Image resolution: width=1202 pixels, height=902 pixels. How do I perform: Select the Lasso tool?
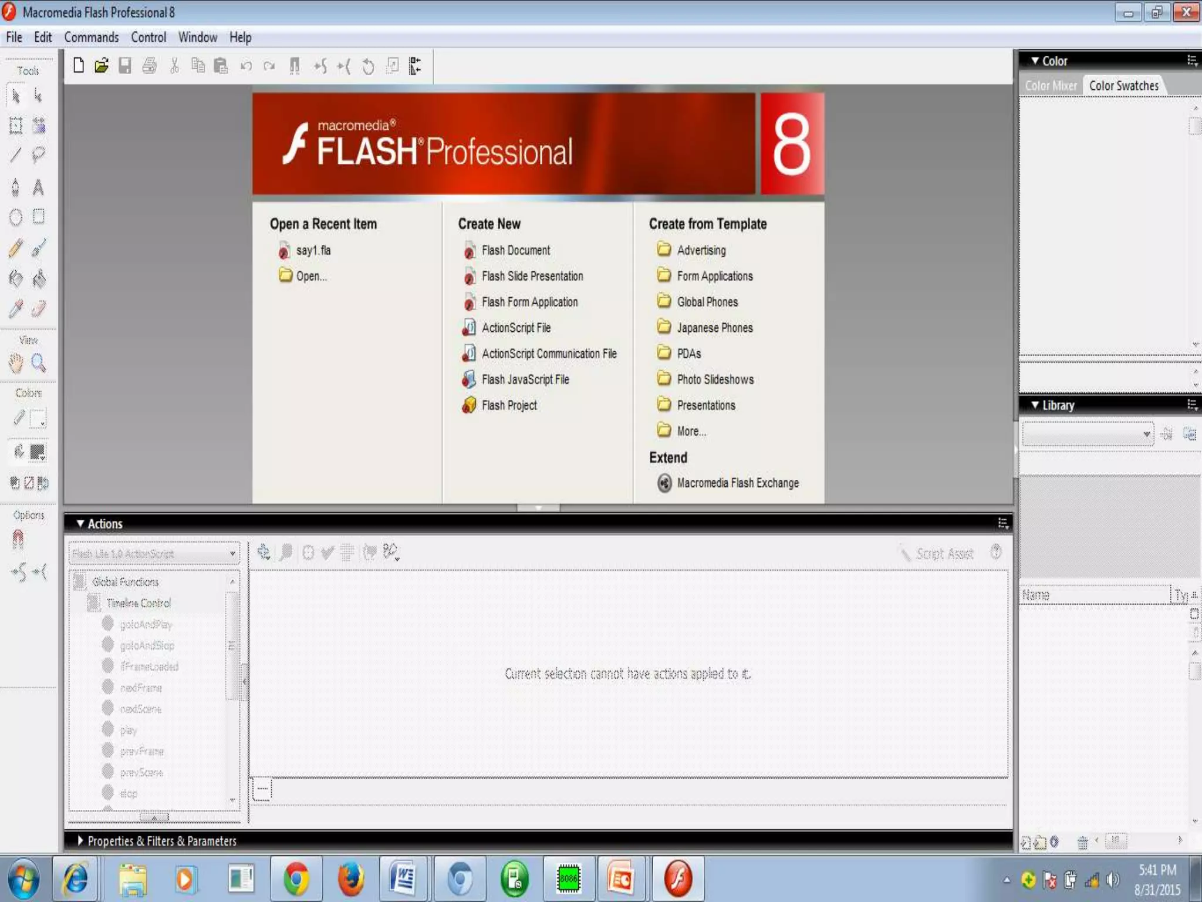tap(38, 155)
